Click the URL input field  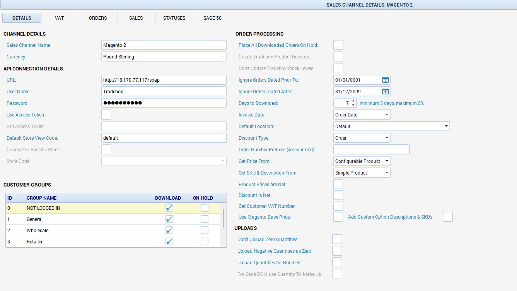(164, 80)
